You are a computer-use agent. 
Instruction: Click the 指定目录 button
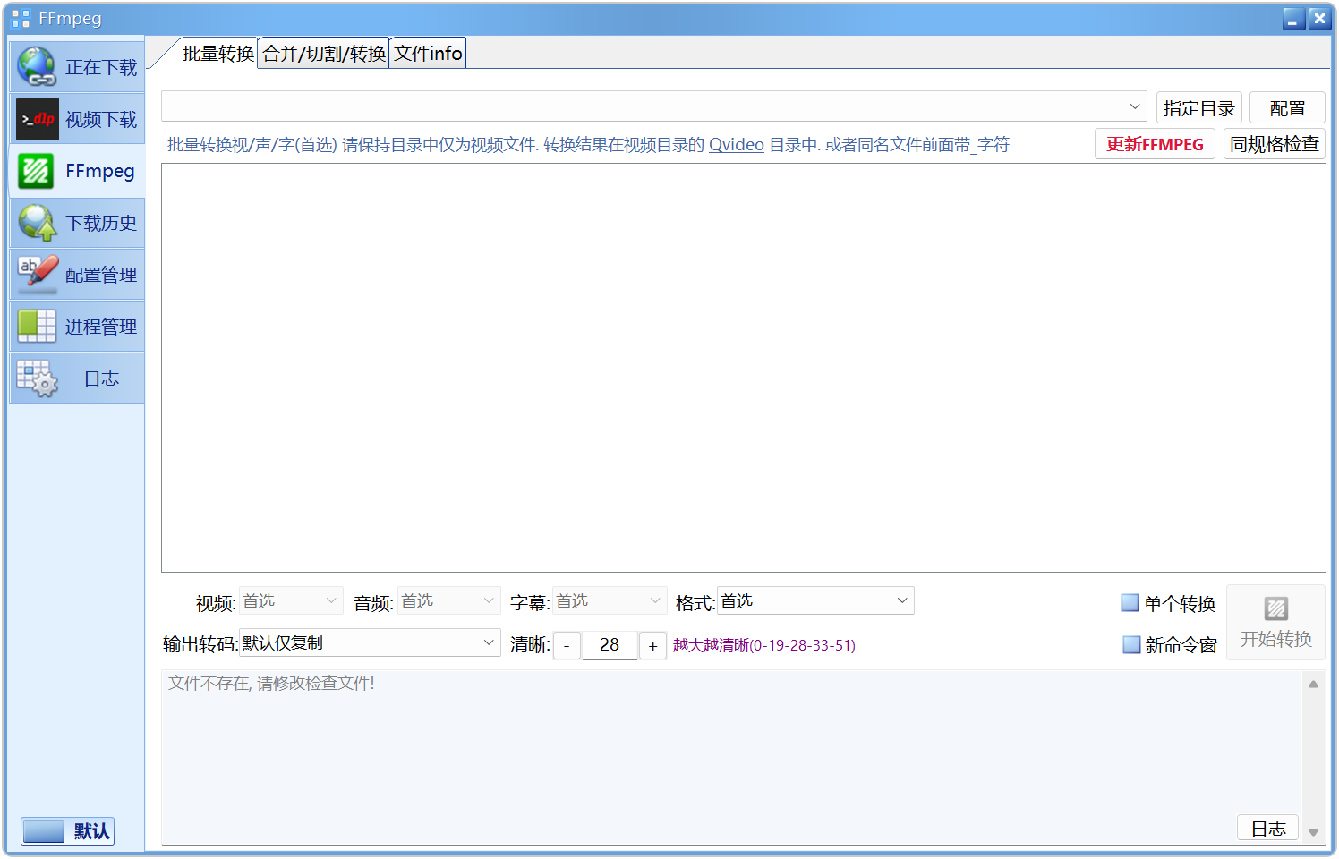click(1199, 108)
